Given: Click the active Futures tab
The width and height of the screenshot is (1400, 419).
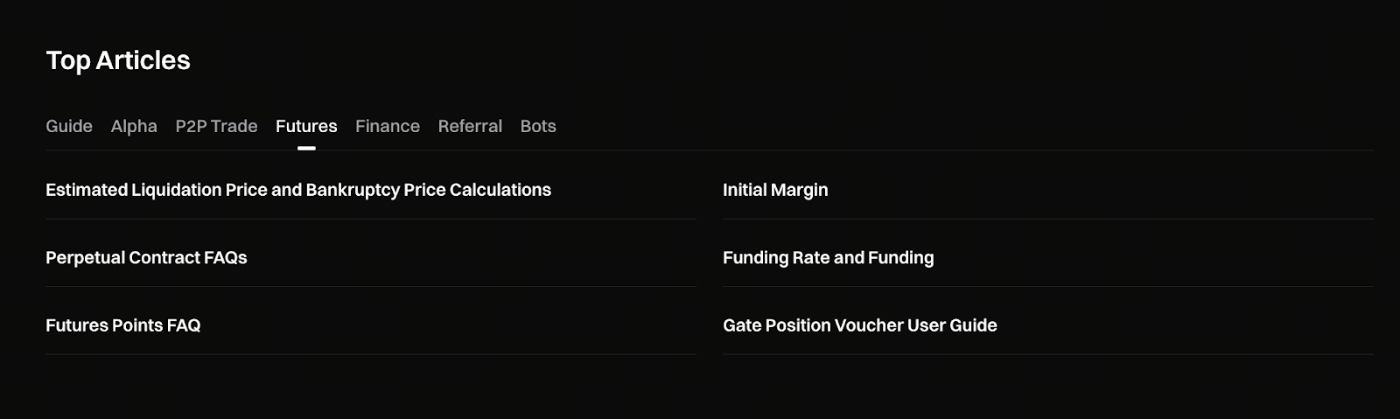Looking at the screenshot, I should [306, 126].
